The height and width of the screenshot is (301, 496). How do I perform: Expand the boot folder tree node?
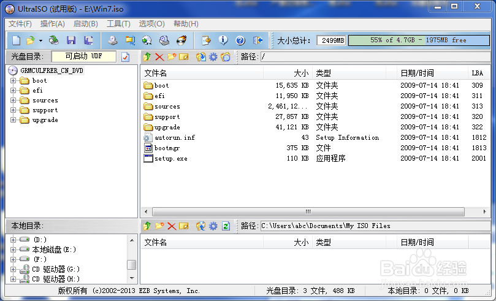click(x=13, y=81)
